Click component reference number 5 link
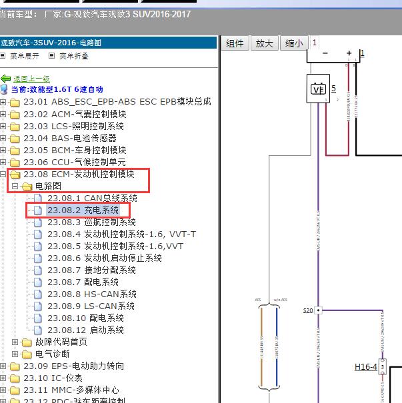 tap(333, 89)
